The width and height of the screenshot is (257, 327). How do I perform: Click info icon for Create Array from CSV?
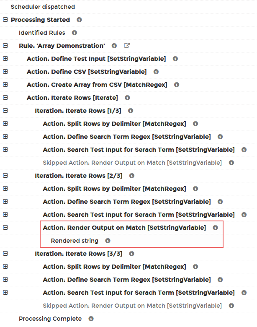coord(177,85)
